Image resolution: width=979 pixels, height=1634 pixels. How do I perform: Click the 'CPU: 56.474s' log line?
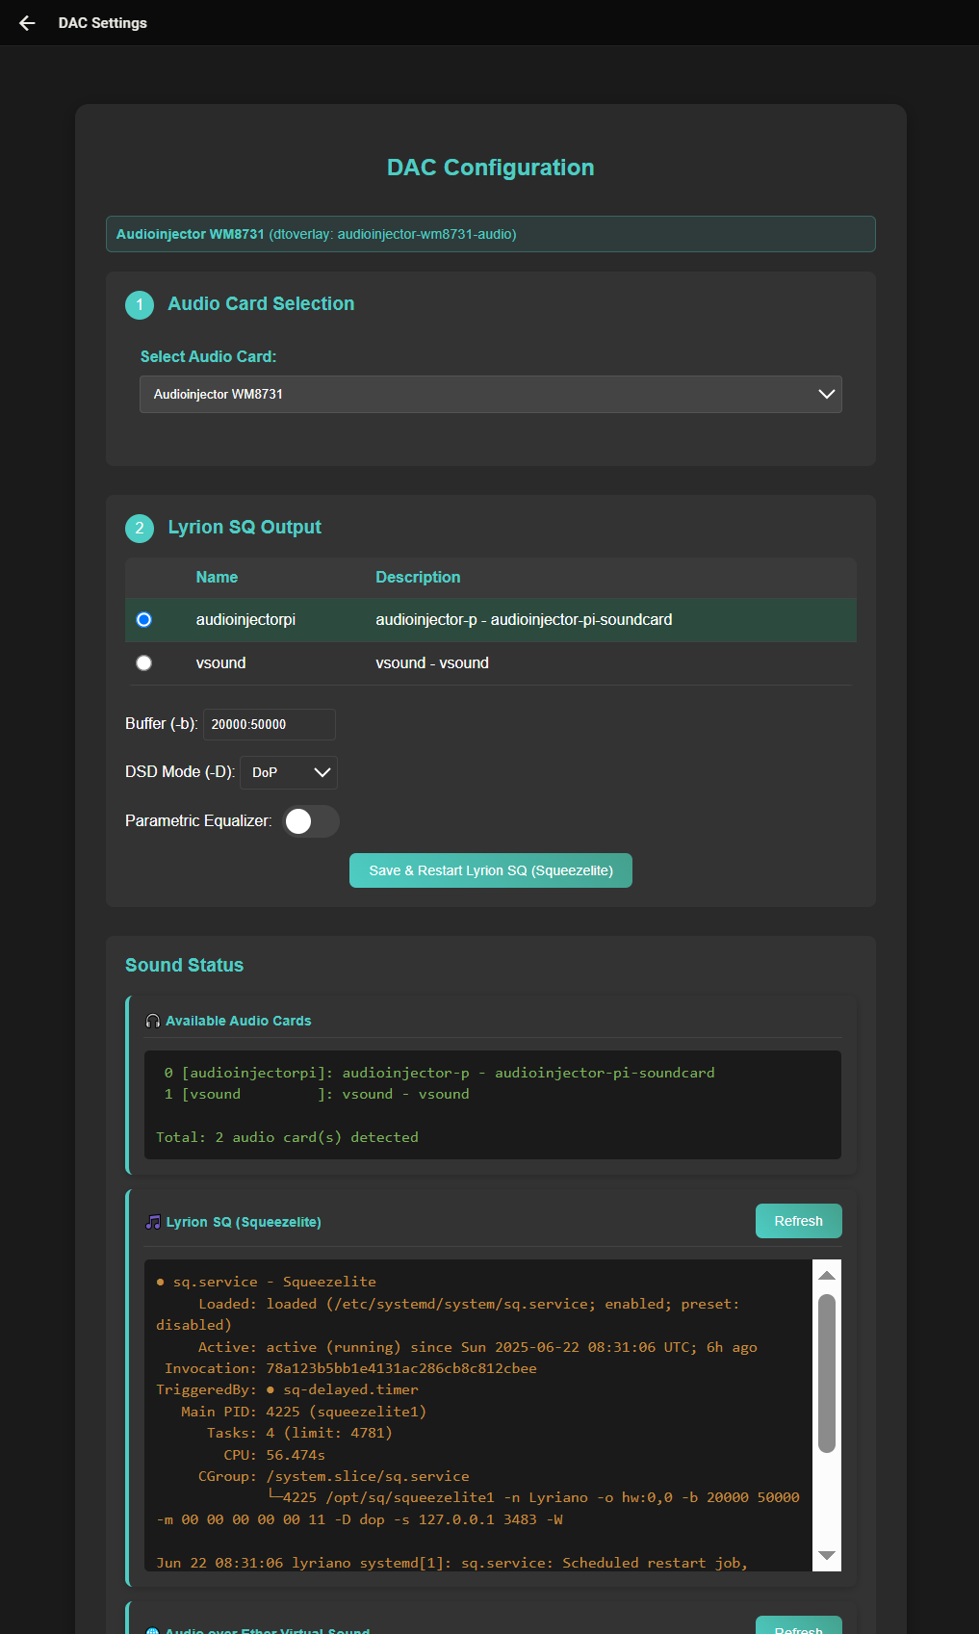coord(274,1455)
